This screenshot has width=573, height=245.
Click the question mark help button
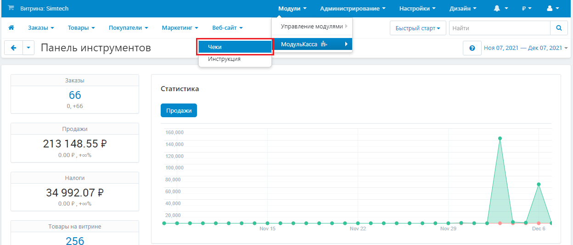[x=472, y=48]
